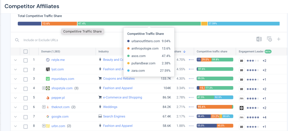Open the lyst.com domain link

click(57, 69)
